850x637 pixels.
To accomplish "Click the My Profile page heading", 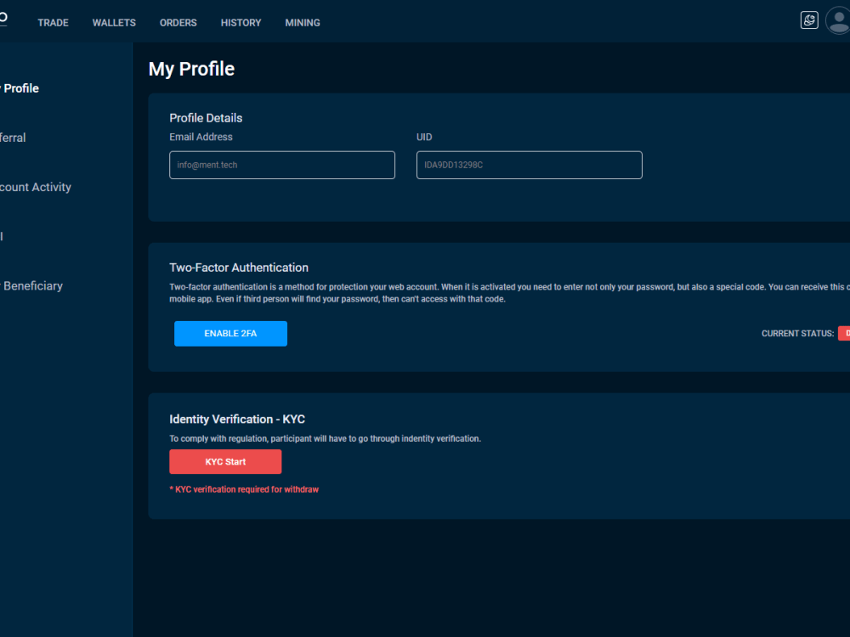I will click(191, 69).
